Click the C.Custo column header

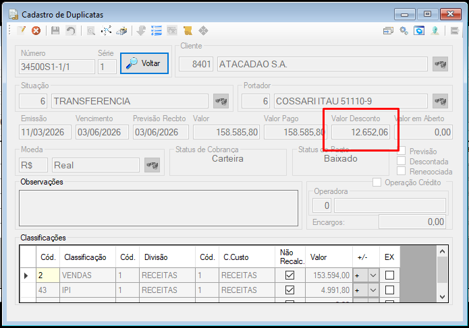tap(247, 257)
